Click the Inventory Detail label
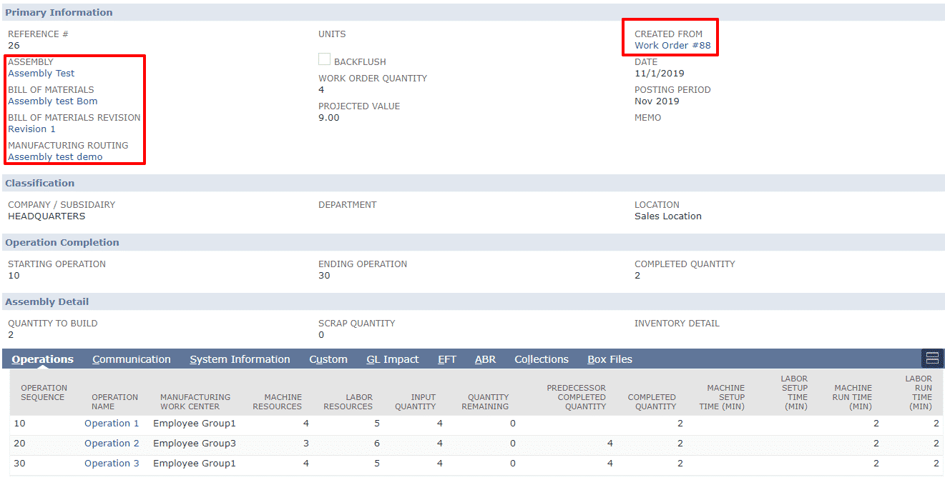The width and height of the screenshot is (945, 480). click(x=677, y=324)
